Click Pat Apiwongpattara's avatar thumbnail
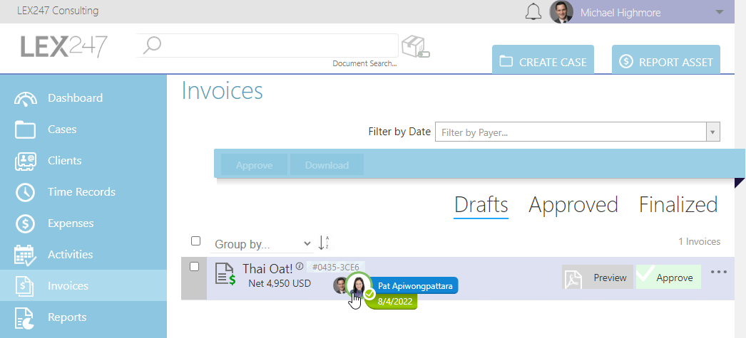 click(359, 285)
